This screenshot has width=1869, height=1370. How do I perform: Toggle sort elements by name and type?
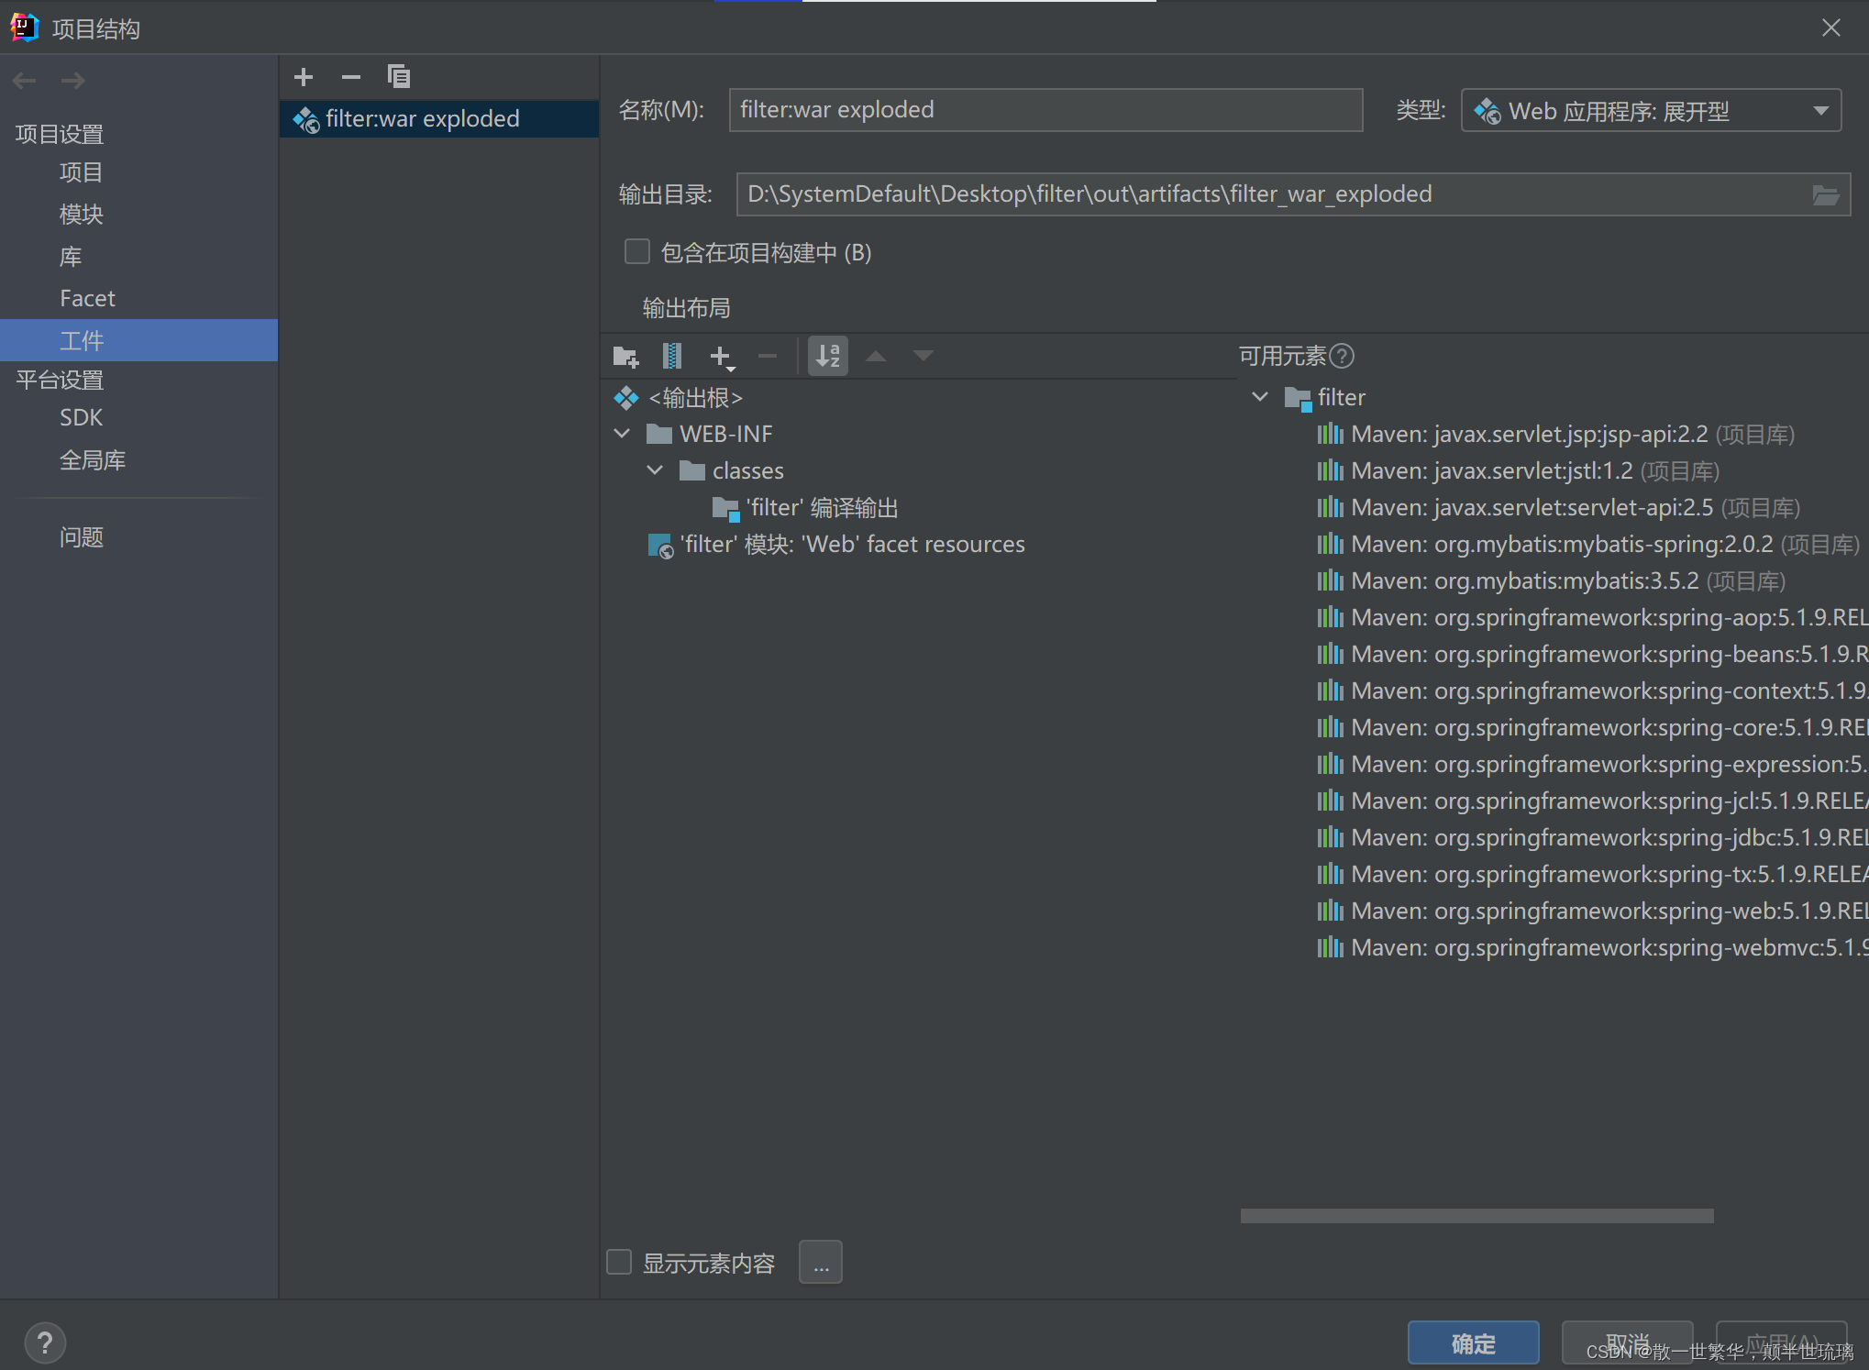tap(828, 356)
